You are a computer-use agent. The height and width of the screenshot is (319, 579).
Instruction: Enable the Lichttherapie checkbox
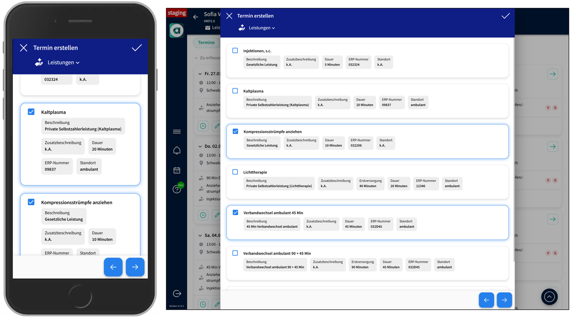tap(235, 172)
